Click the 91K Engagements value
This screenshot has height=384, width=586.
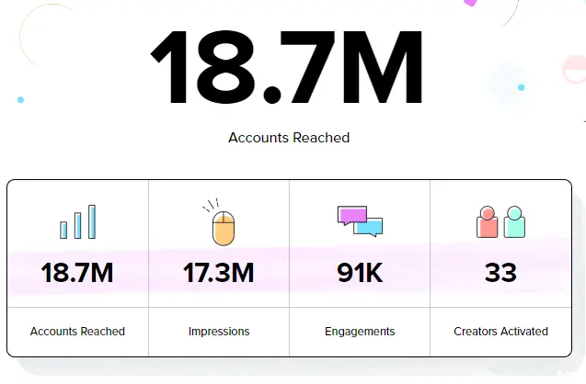pos(360,273)
